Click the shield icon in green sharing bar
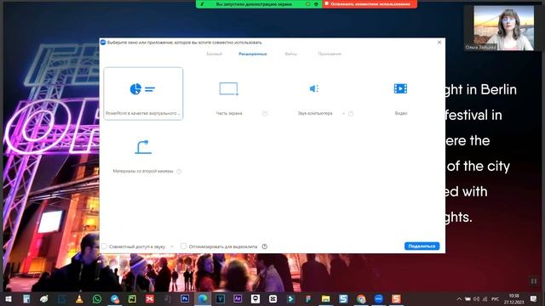545x306 pixels. pyautogui.click(x=316, y=4)
